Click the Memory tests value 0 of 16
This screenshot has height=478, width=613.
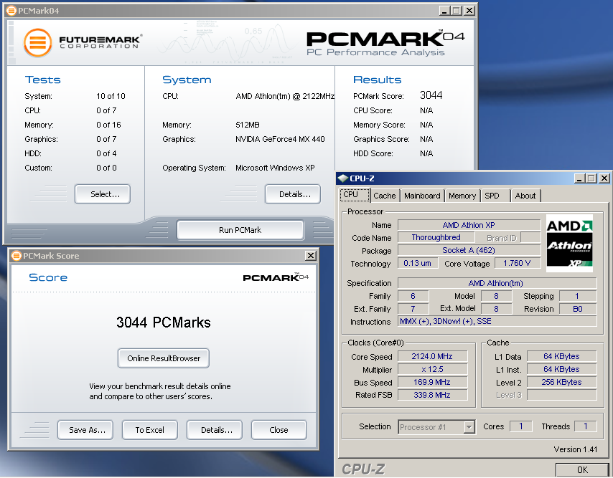tap(108, 125)
